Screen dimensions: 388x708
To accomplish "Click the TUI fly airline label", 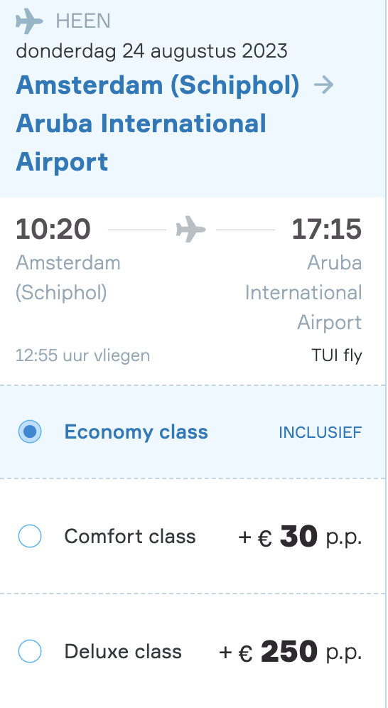I will [337, 355].
